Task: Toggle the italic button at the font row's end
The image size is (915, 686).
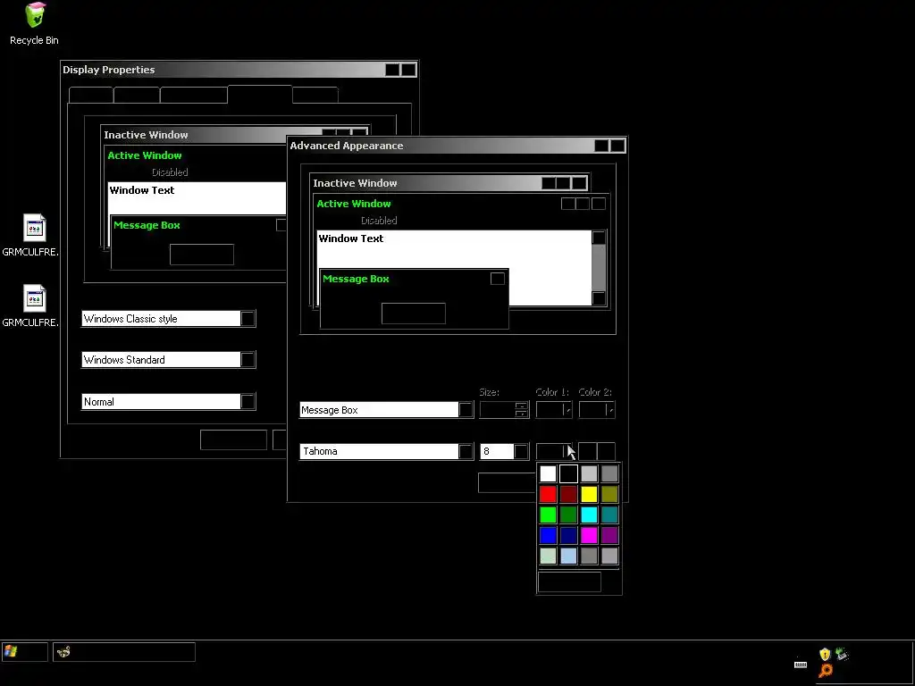Action: (606, 451)
